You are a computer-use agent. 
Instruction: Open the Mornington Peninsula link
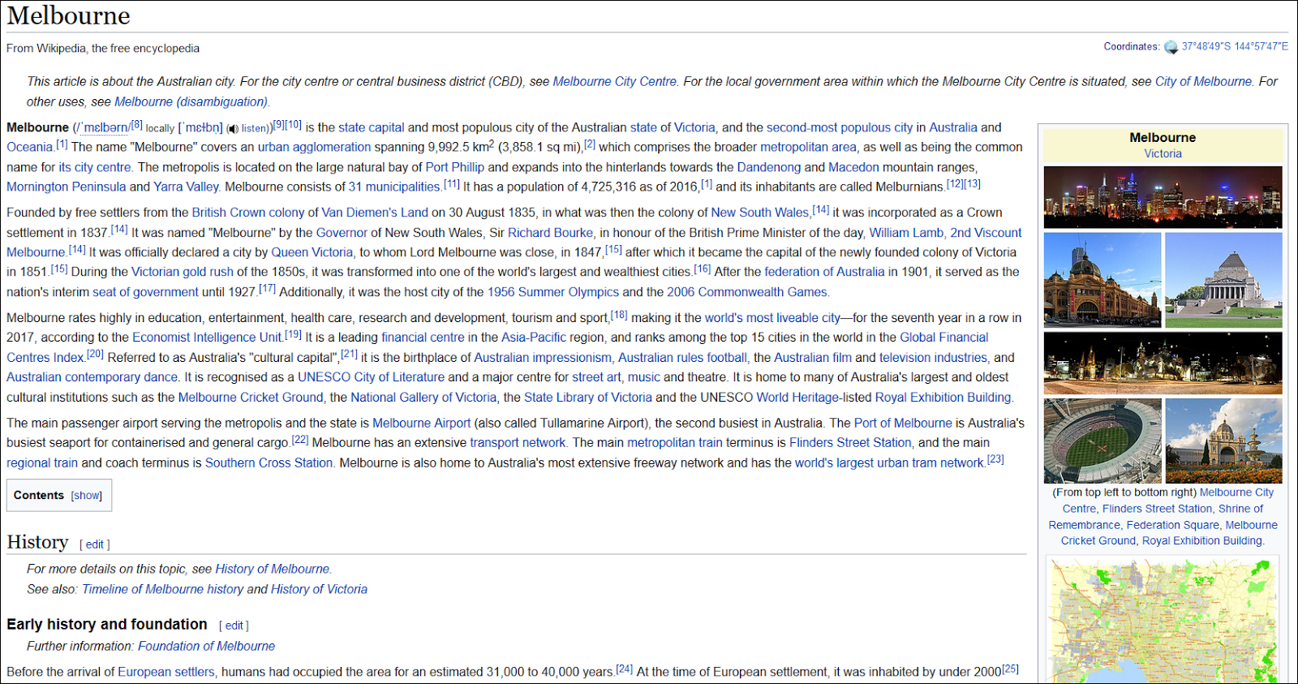point(67,187)
